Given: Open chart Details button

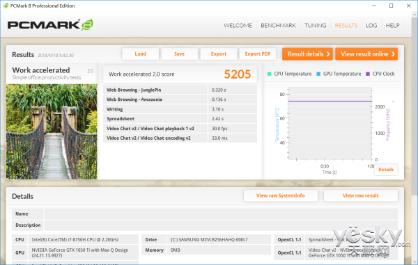Looking at the screenshot, I should [386, 170].
